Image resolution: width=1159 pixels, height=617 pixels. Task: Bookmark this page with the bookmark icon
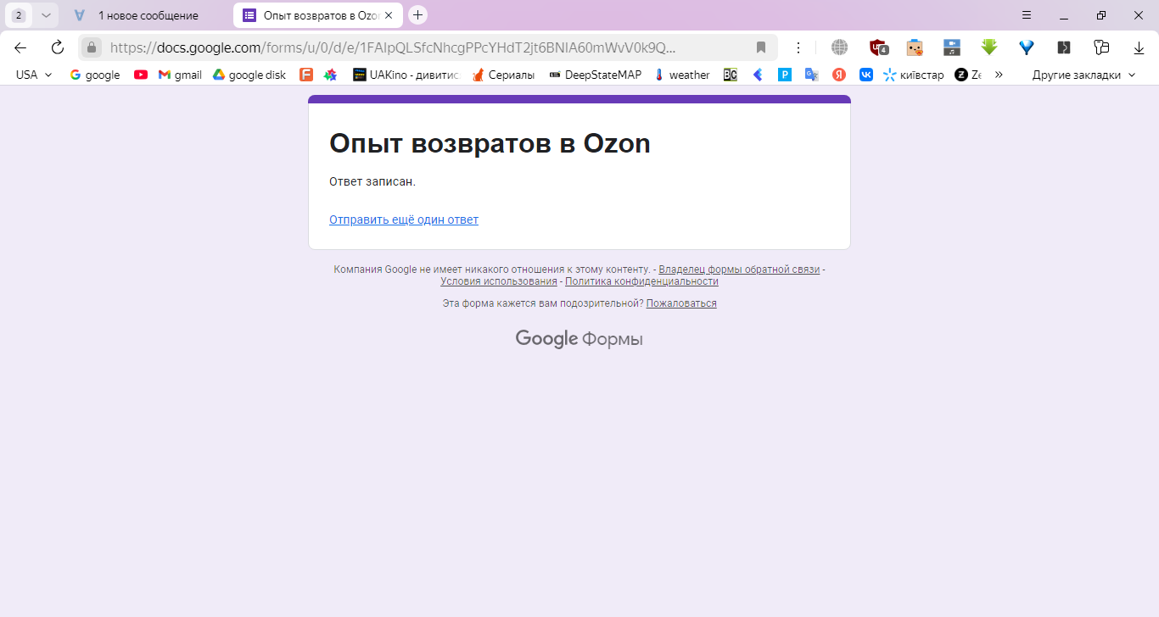click(x=761, y=47)
